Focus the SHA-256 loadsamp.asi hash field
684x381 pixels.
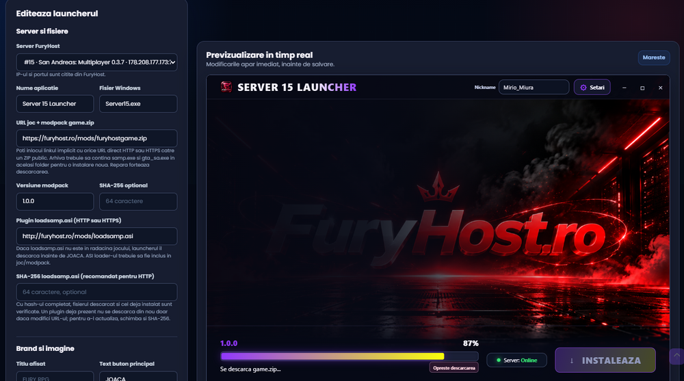tap(97, 292)
